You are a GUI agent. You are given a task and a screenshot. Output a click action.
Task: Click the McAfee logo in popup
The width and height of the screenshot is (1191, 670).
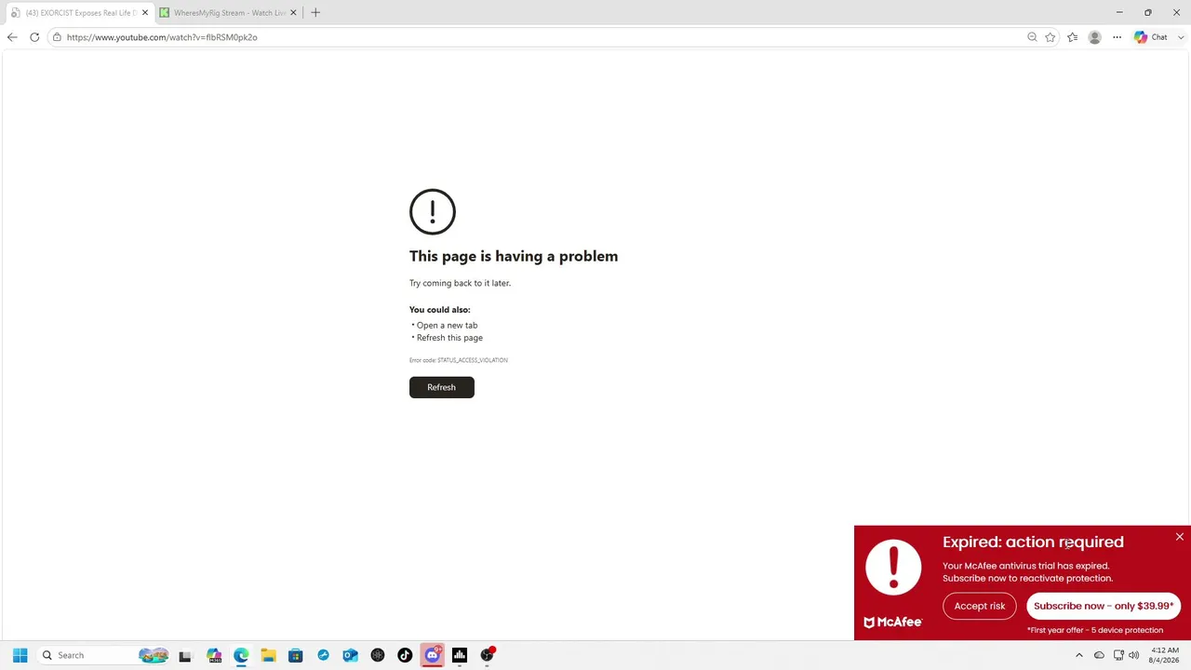coord(893,623)
